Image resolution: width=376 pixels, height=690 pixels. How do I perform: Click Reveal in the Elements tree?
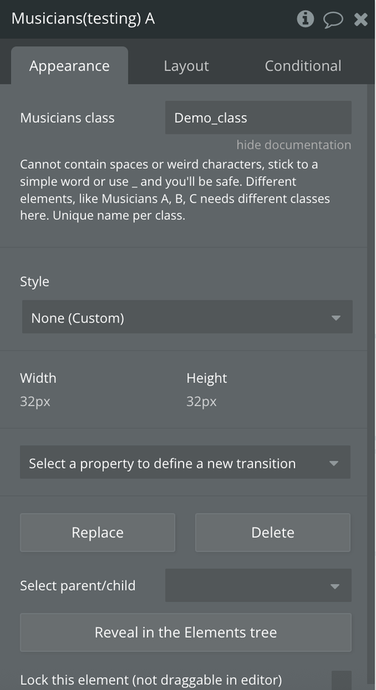pos(186,633)
